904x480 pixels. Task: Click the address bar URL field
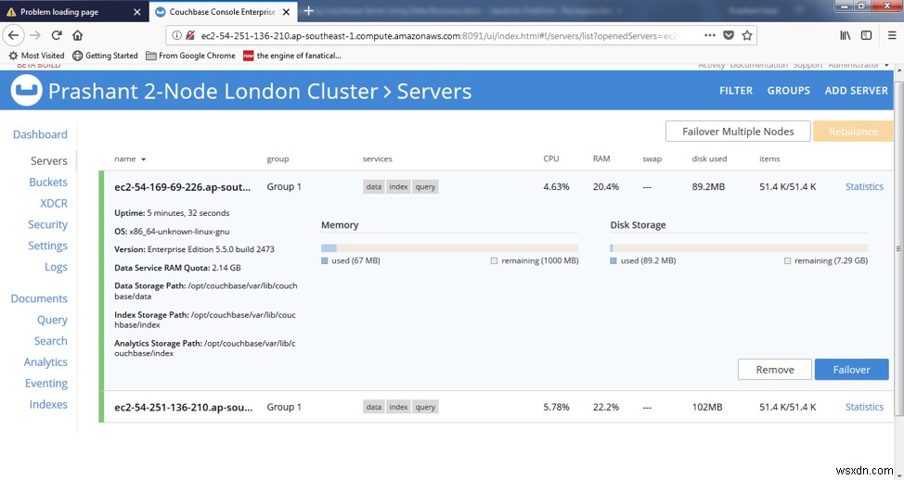(x=438, y=36)
